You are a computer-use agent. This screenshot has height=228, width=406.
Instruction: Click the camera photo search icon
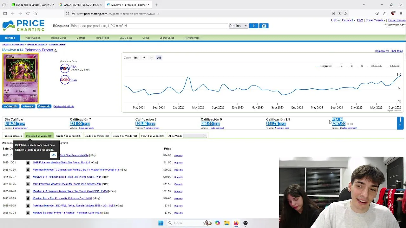tap(264, 26)
